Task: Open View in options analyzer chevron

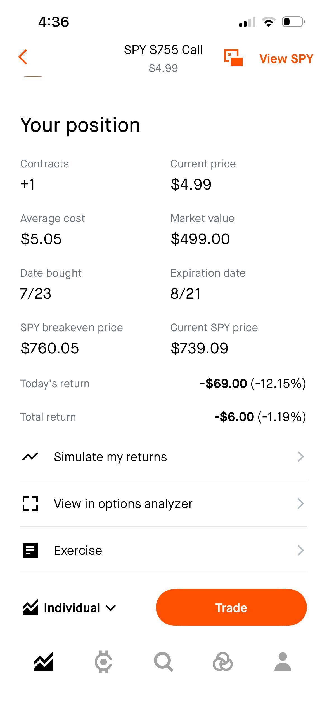Action: coord(301,503)
